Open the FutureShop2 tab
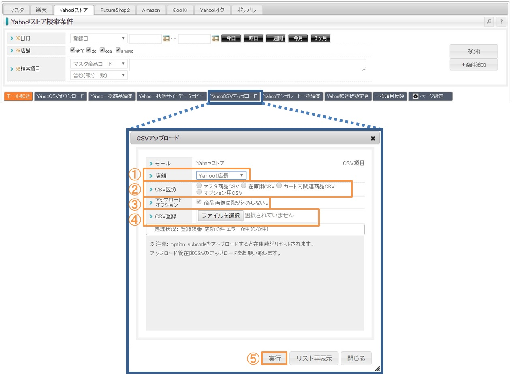The height and width of the screenshot is (374, 512). pyautogui.click(x=115, y=10)
